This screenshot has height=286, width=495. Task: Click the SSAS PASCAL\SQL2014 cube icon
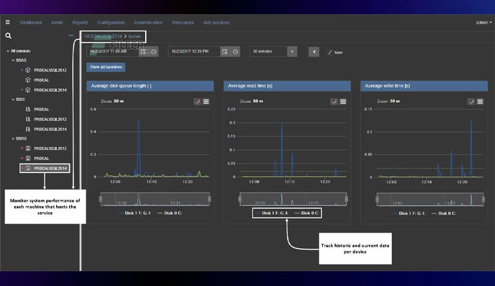28,90
